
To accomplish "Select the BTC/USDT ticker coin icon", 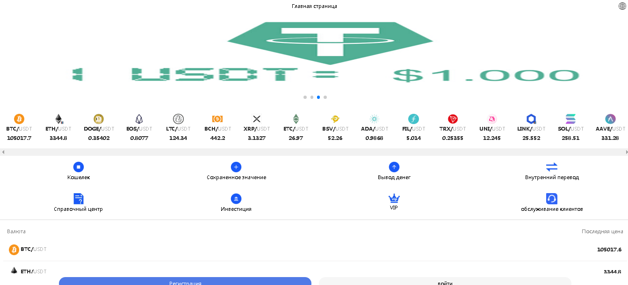I will pyautogui.click(x=19, y=119).
